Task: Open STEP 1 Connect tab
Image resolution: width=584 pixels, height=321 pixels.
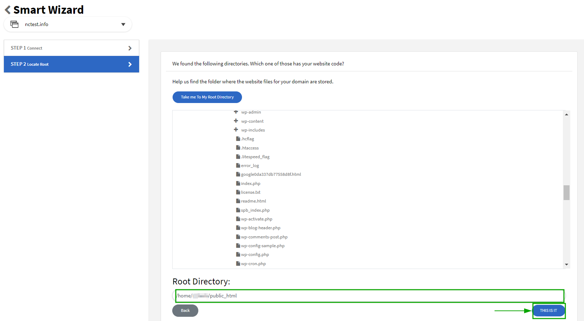Action: 71,48
